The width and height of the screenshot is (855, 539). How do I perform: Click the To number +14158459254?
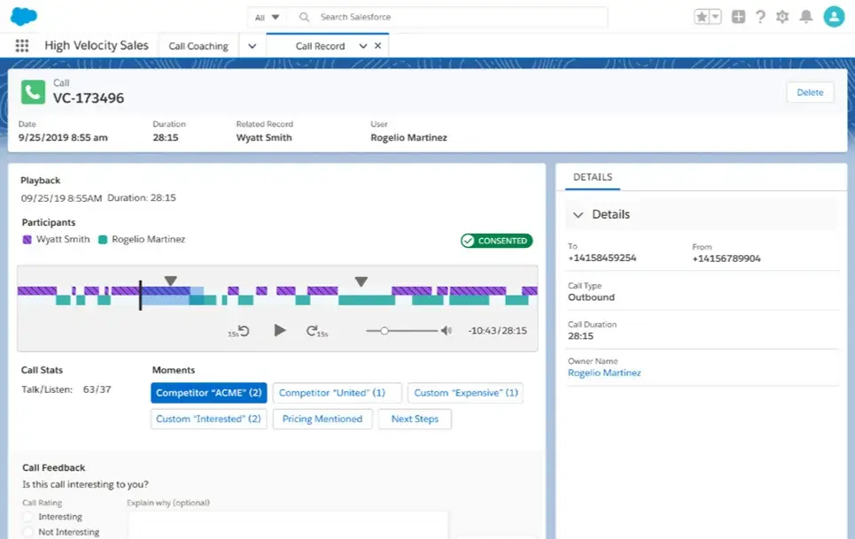[602, 258]
